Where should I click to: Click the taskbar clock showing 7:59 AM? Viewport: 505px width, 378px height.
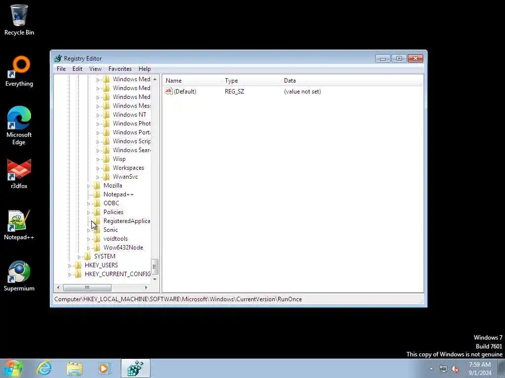click(480, 369)
